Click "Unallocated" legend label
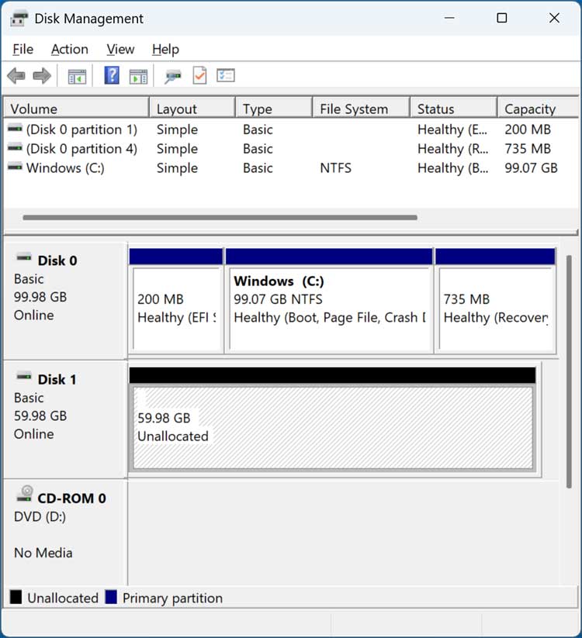Screen dimensions: 582x638 click(63, 598)
